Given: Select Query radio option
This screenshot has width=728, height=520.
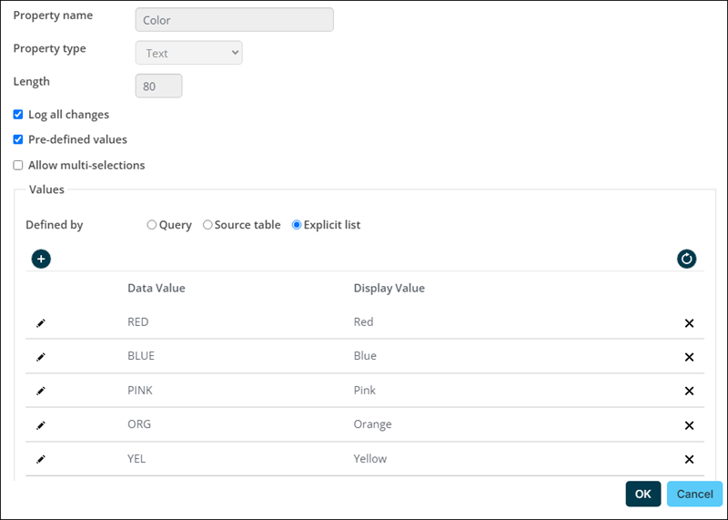Looking at the screenshot, I should pos(152,225).
